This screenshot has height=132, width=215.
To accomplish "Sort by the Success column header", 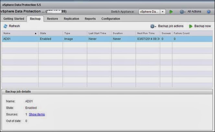I will click(x=166, y=33).
